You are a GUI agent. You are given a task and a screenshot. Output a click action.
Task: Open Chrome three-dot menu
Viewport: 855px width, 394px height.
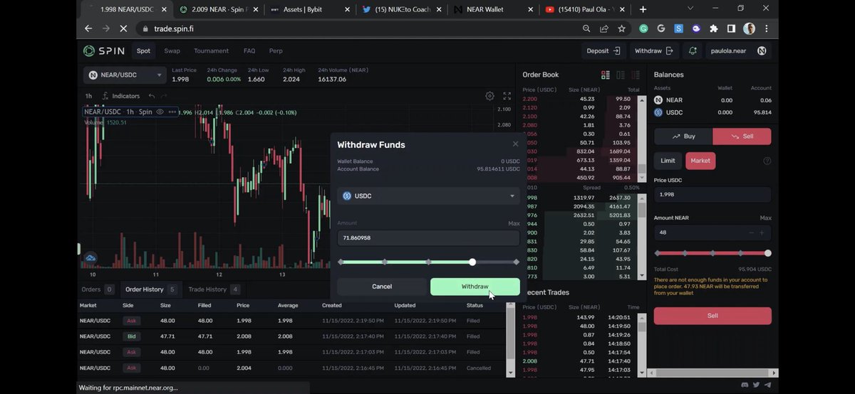[767, 28]
